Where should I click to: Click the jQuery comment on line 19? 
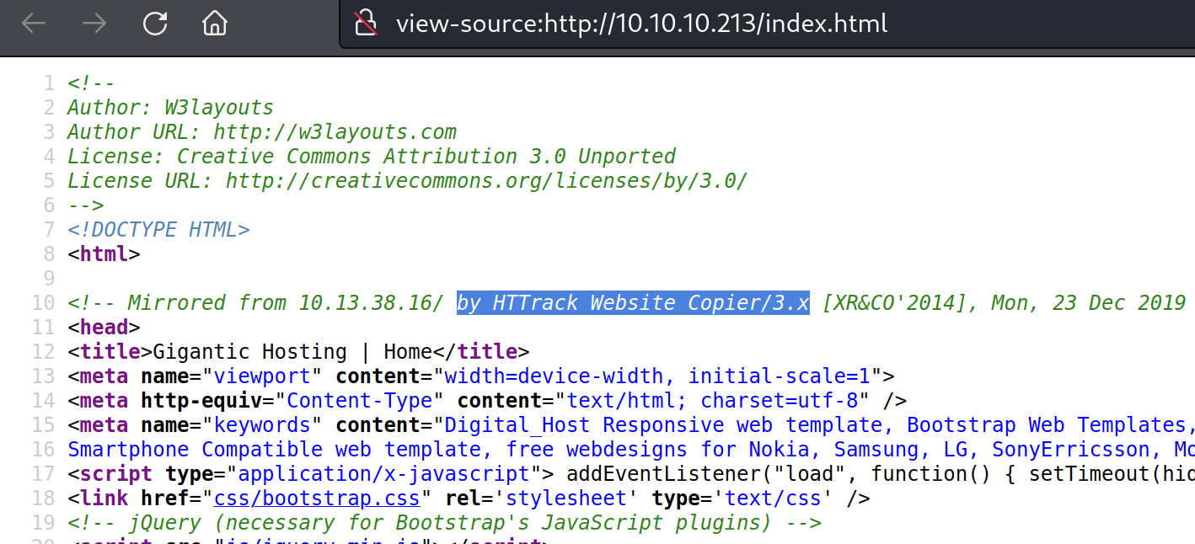click(x=443, y=523)
